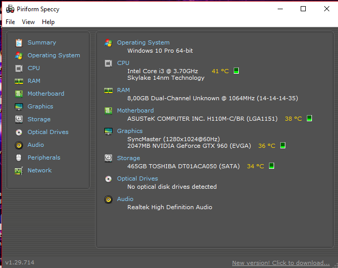The image size is (338, 268).
Task: Select the Network card icon in sidebar
Action: pyautogui.click(x=19, y=171)
